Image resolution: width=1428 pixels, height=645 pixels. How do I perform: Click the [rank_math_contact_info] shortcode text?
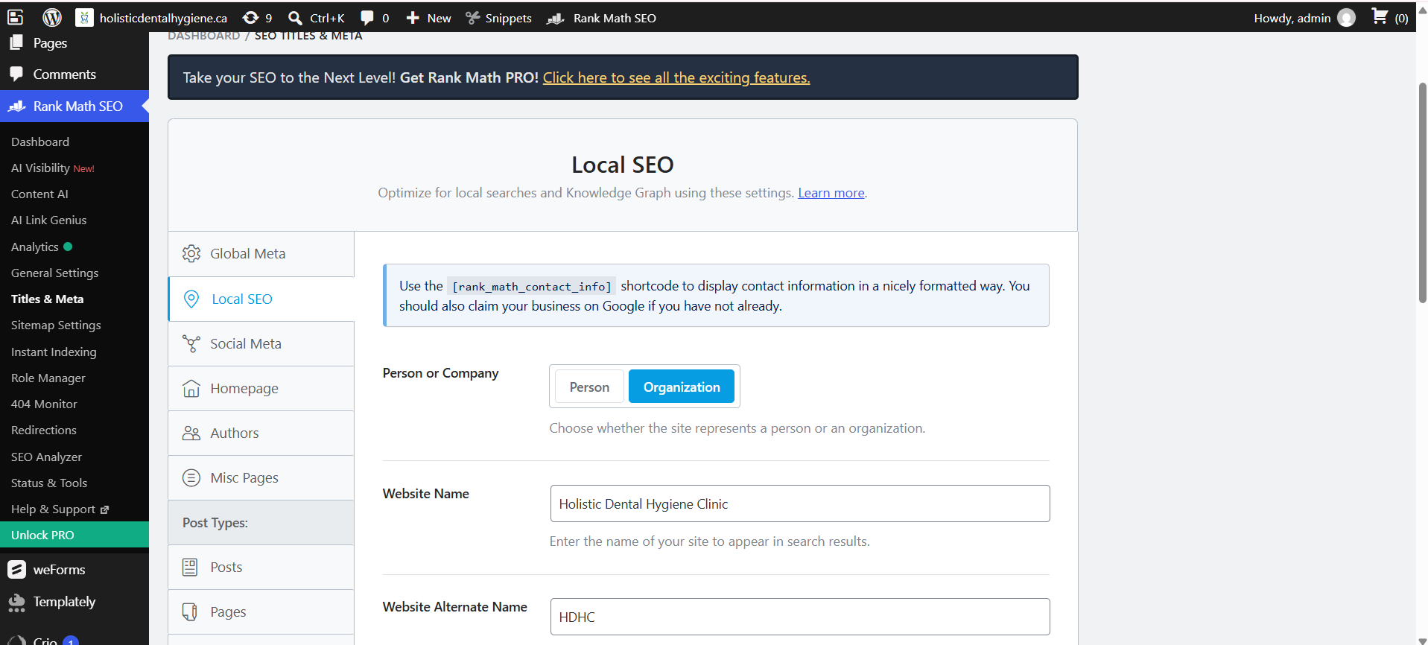coord(532,287)
